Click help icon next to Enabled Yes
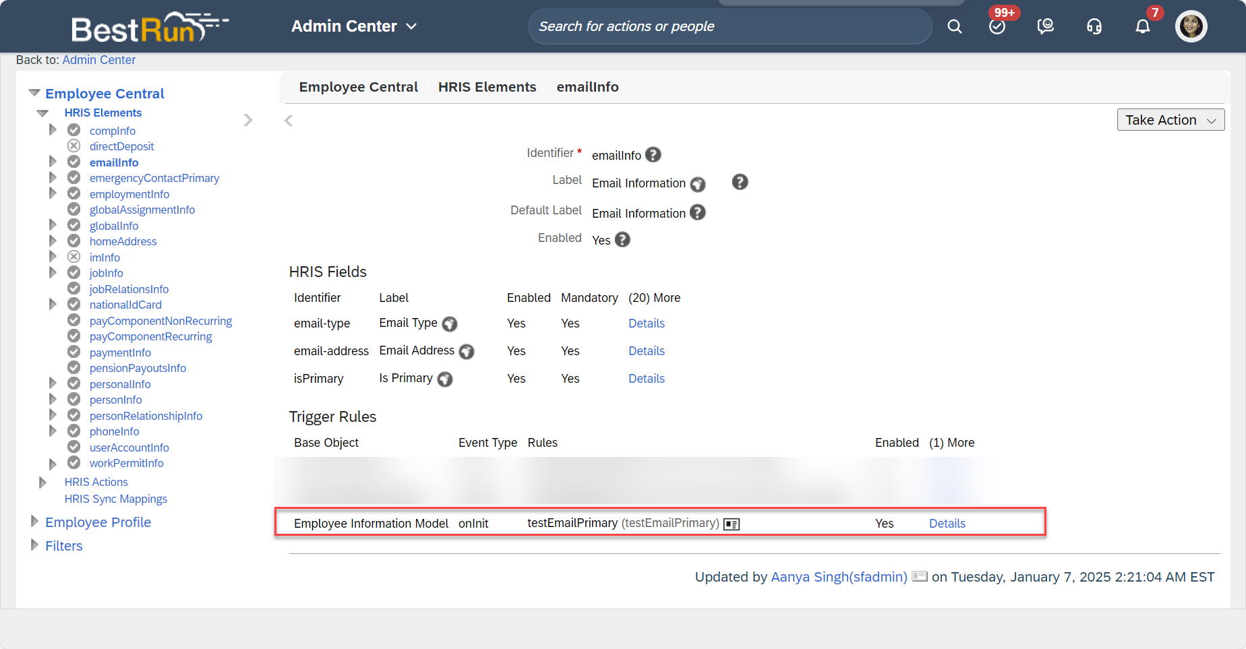 click(x=622, y=239)
